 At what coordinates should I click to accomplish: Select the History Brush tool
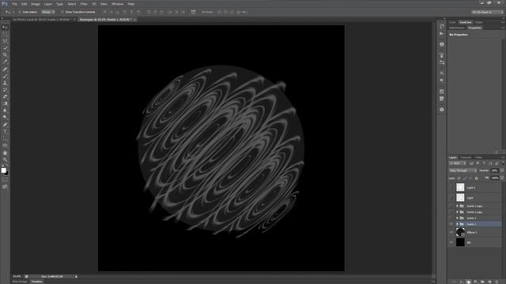point(5,89)
